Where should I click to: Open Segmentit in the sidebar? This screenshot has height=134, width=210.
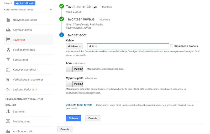click(19, 112)
